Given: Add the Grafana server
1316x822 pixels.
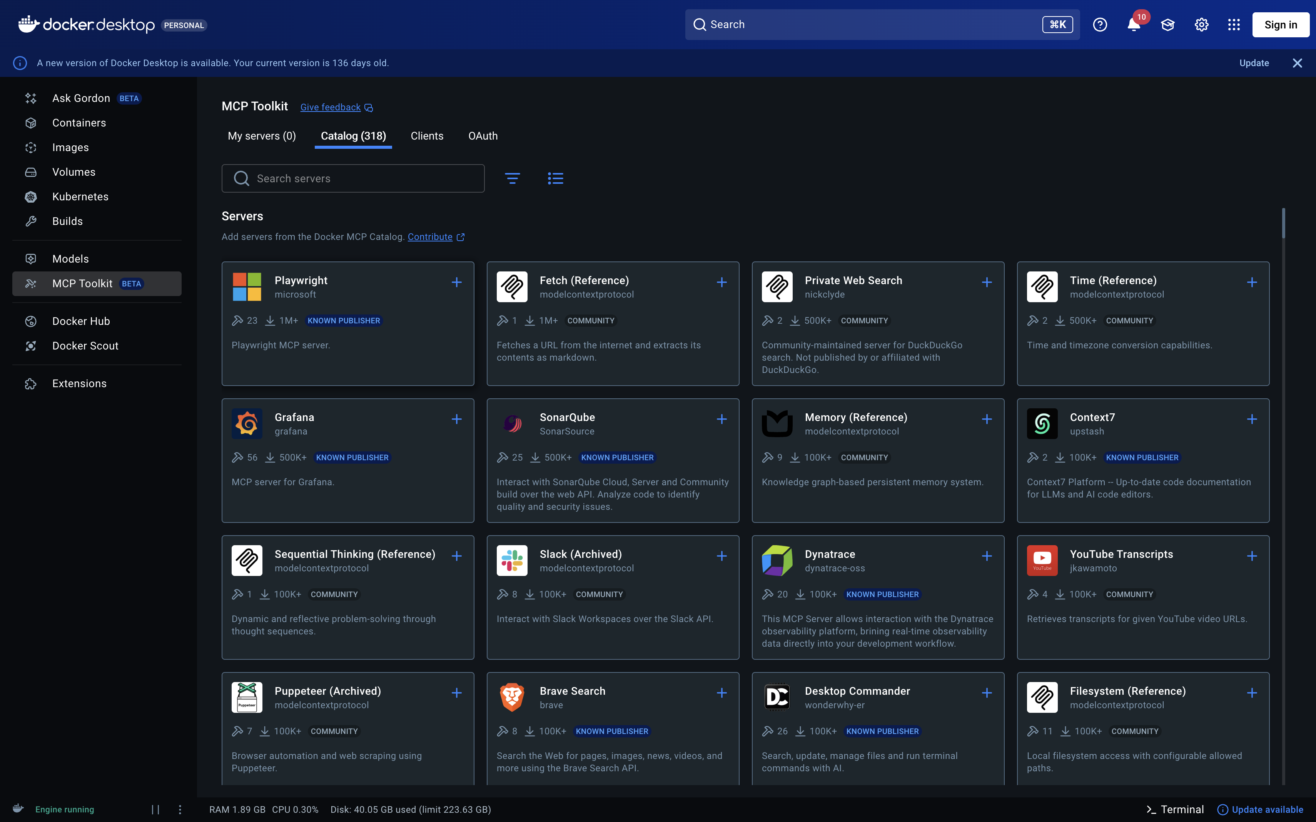Looking at the screenshot, I should tap(456, 419).
